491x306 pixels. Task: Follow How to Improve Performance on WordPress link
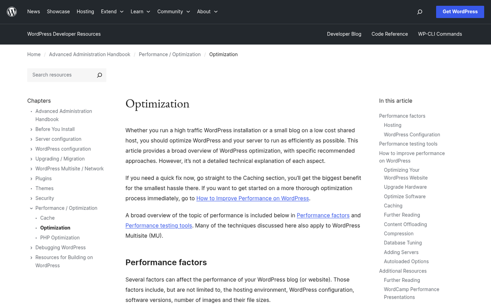click(x=252, y=198)
